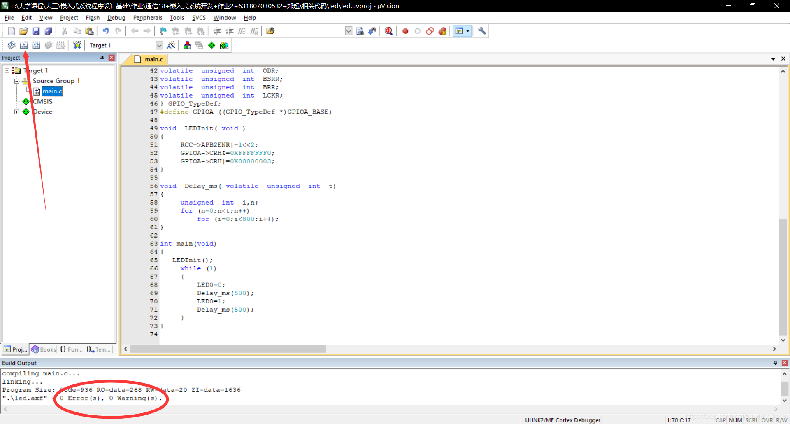Open the Tools menu
Screen dimensions: 790x424
177,18
